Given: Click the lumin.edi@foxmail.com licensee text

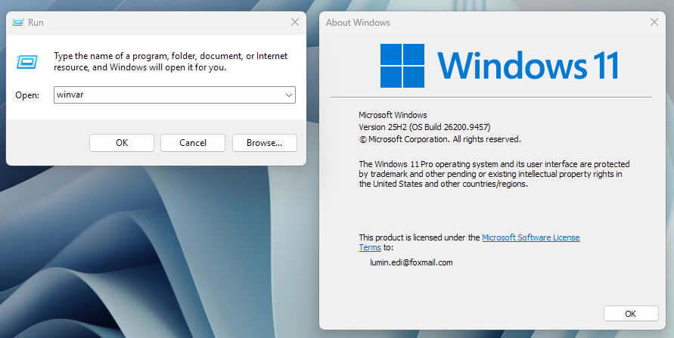Looking at the screenshot, I should 412,262.
